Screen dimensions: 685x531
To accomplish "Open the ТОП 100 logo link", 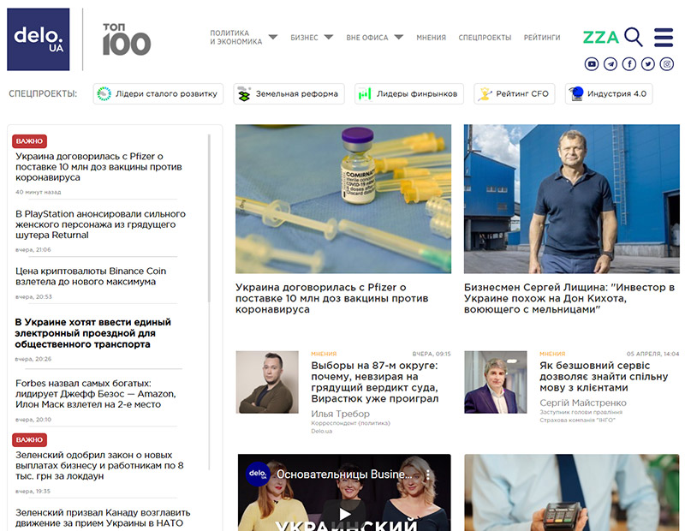I will point(126,39).
